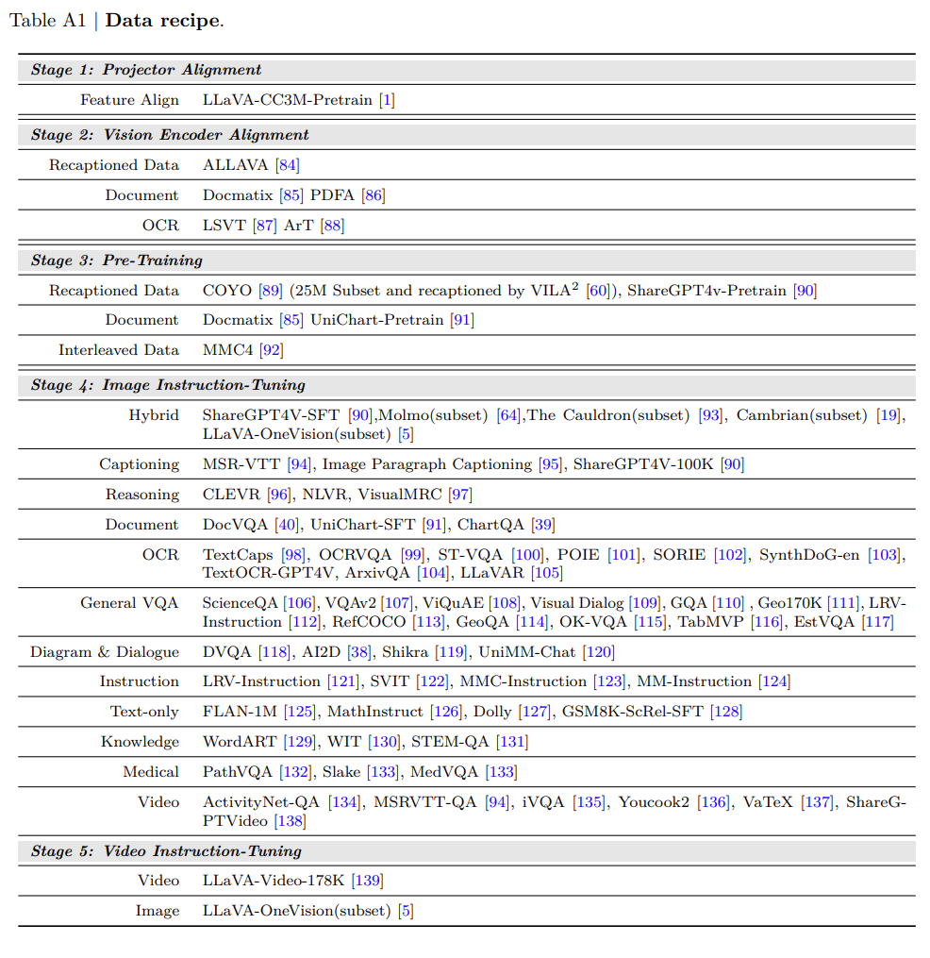Open citation [40] beside DocVQA

point(287,525)
